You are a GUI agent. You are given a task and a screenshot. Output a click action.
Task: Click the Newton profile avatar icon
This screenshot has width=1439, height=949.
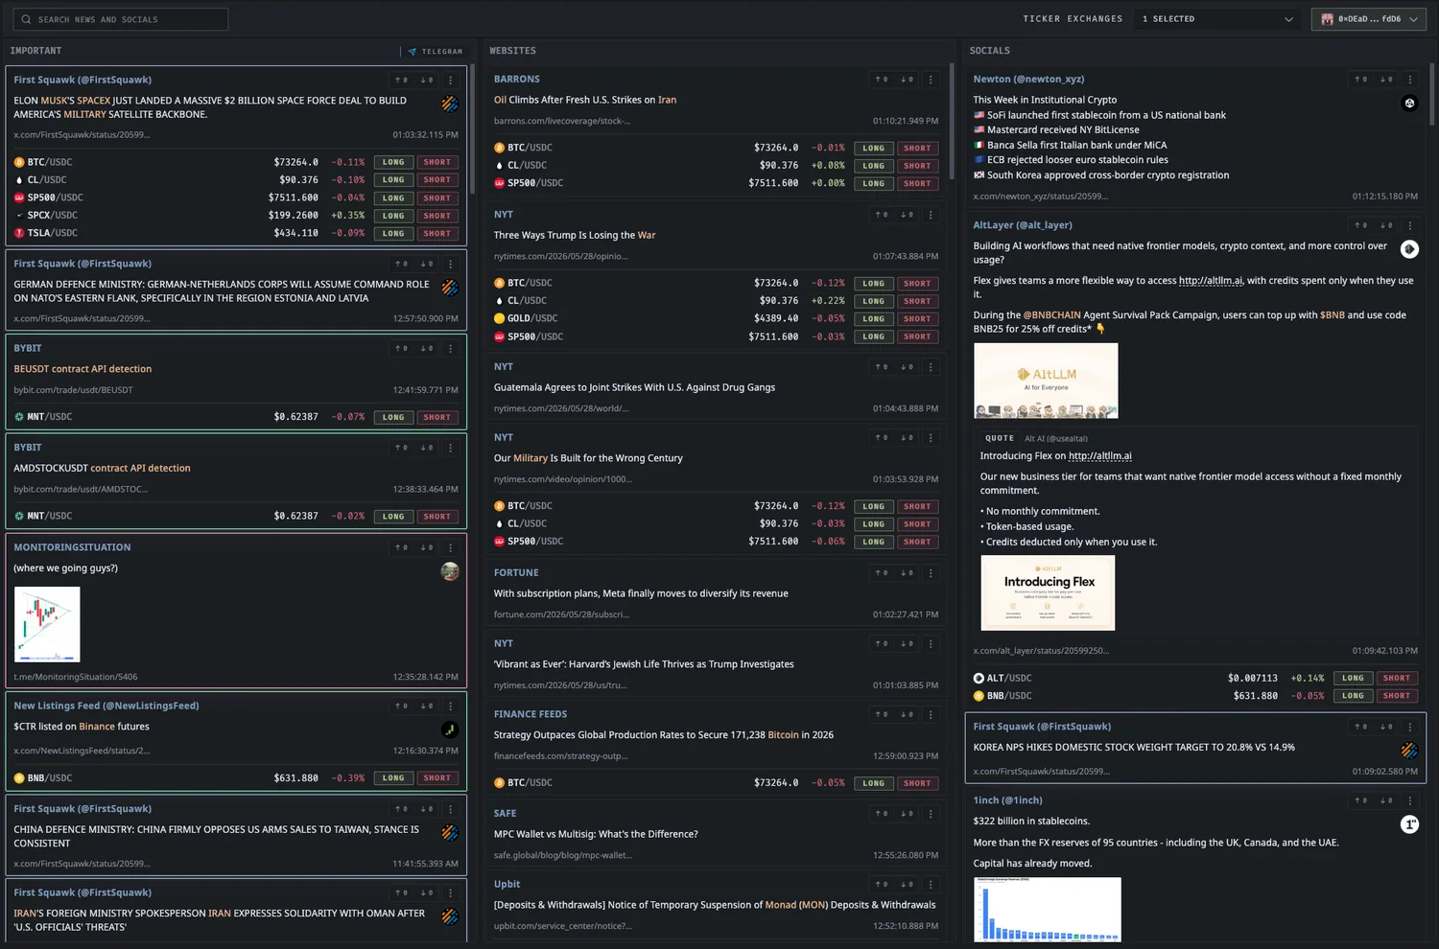click(1409, 103)
